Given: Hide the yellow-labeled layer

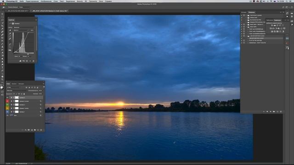Looking at the screenshot, I should [7, 108].
